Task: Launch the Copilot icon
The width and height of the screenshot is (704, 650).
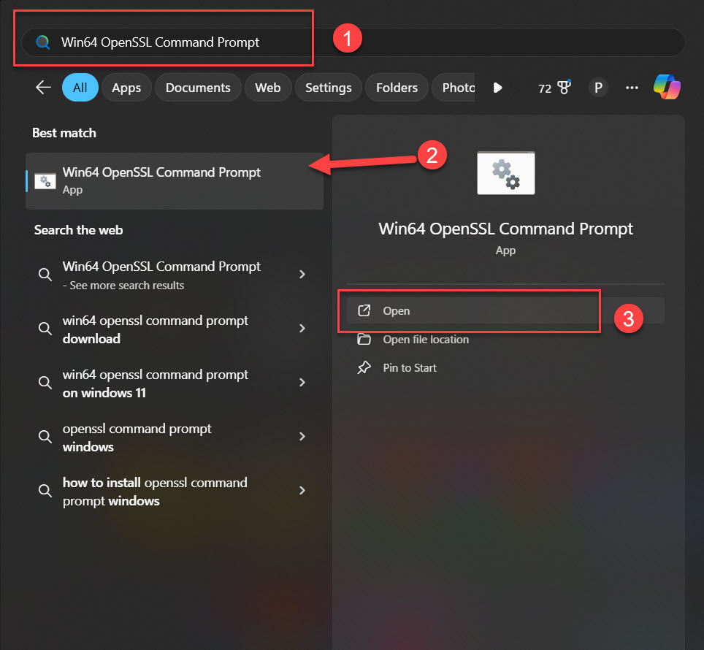Action: 667,87
